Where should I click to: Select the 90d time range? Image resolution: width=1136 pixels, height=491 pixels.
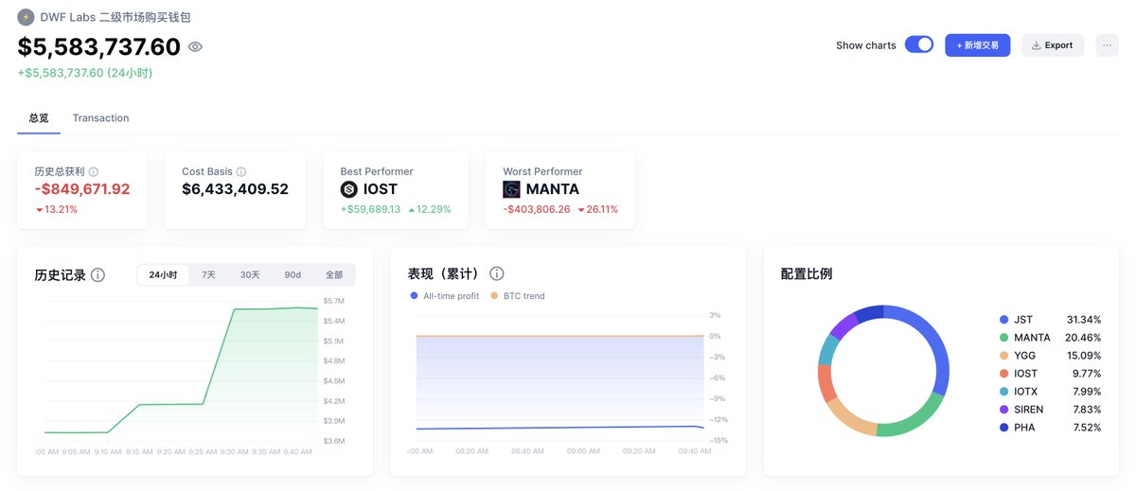pyautogui.click(x=293, y=275)
